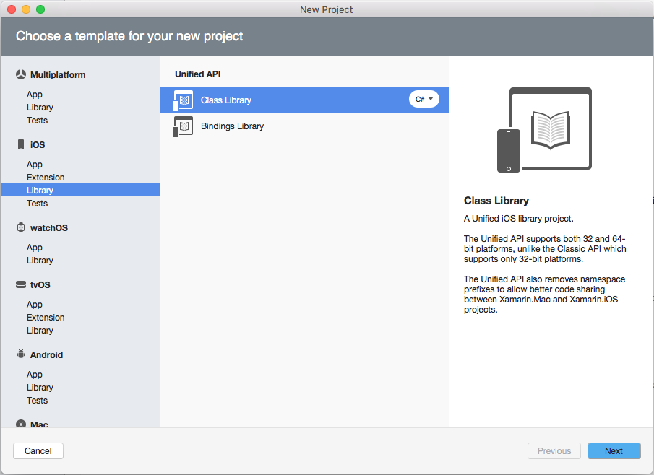The width and height of the screenshot is (654, 475).
Task: Click the red close window button
Action: coord(12,9)
